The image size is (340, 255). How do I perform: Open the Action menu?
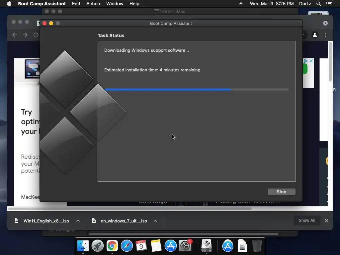(93, 4)
